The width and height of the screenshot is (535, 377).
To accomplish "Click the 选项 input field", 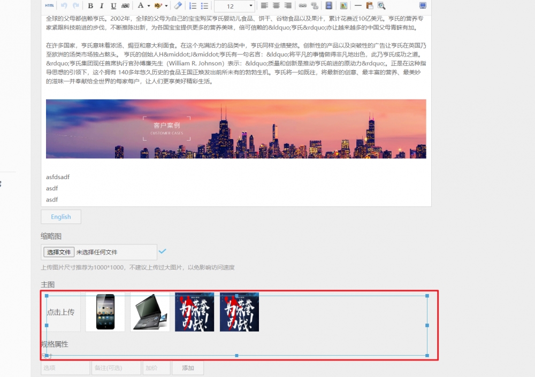I will coord(65,368).
